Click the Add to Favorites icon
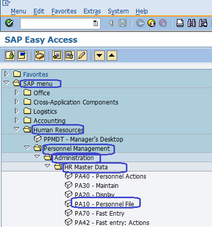This screenshot has height=227, width=212. (x=57, y=56)
